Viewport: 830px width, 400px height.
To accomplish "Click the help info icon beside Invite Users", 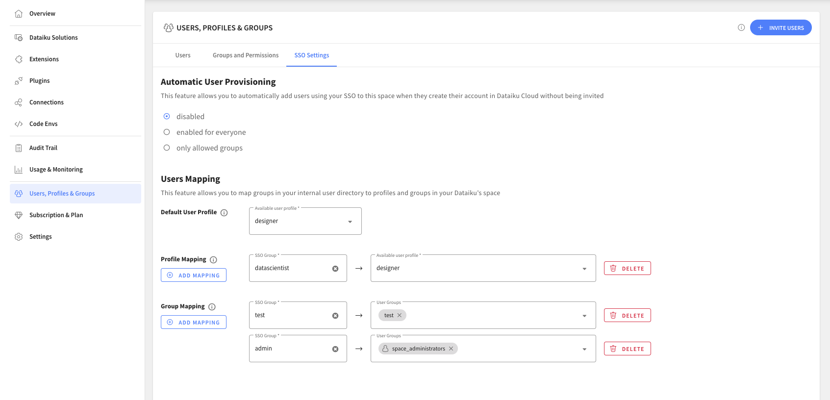I will click(x=741, y=27).
